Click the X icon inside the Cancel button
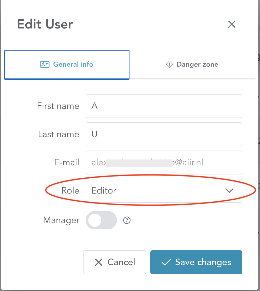This screenshot has height=291, width=260. [98, 262]
